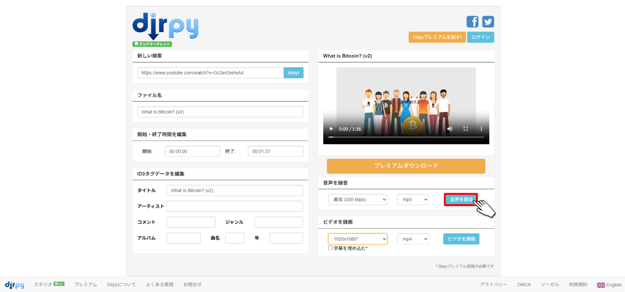Open video player more options menu

point(481,129)
